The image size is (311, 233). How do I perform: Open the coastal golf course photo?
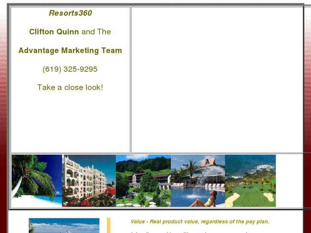pyautogui.click(x=250, y=181)
